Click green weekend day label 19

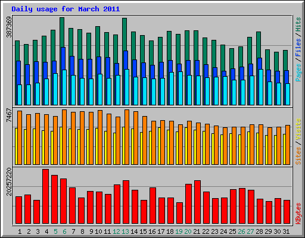[x=179, y=231]
